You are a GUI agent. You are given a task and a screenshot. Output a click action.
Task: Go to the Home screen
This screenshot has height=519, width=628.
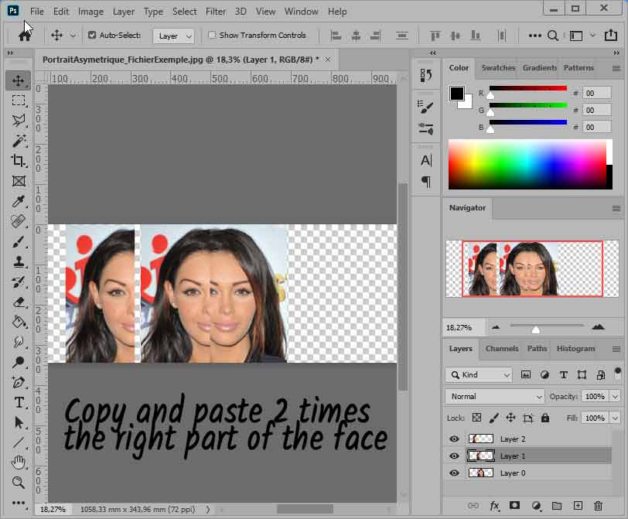(x=25, y=36)
